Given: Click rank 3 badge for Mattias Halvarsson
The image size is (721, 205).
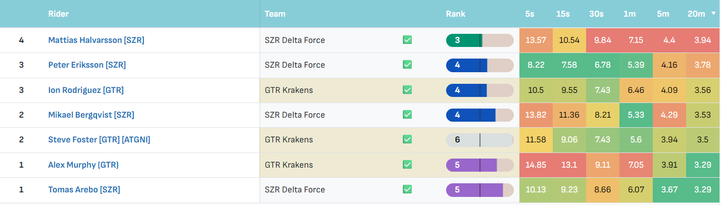Looking at the screenshot, I should pos(480,40).
